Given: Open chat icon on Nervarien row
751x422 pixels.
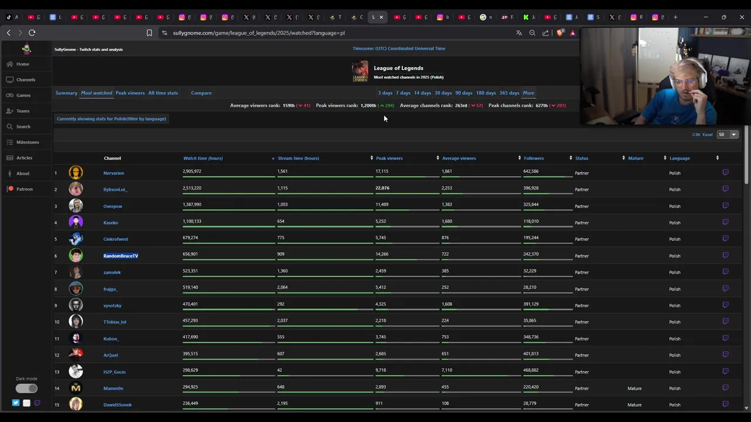Looking at the screenshot, I should (x=726, y=172).
